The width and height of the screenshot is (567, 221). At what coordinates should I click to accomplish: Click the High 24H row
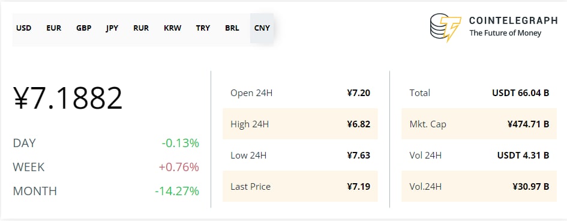300,124
